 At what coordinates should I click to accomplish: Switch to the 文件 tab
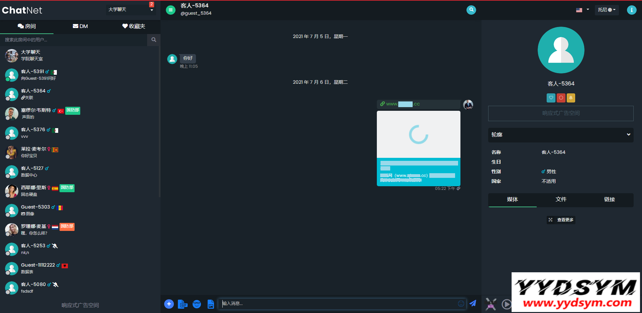pos(561,200)
